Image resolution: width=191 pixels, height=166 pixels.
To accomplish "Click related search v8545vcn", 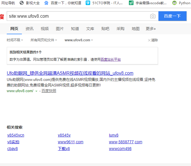I will 16,135.
